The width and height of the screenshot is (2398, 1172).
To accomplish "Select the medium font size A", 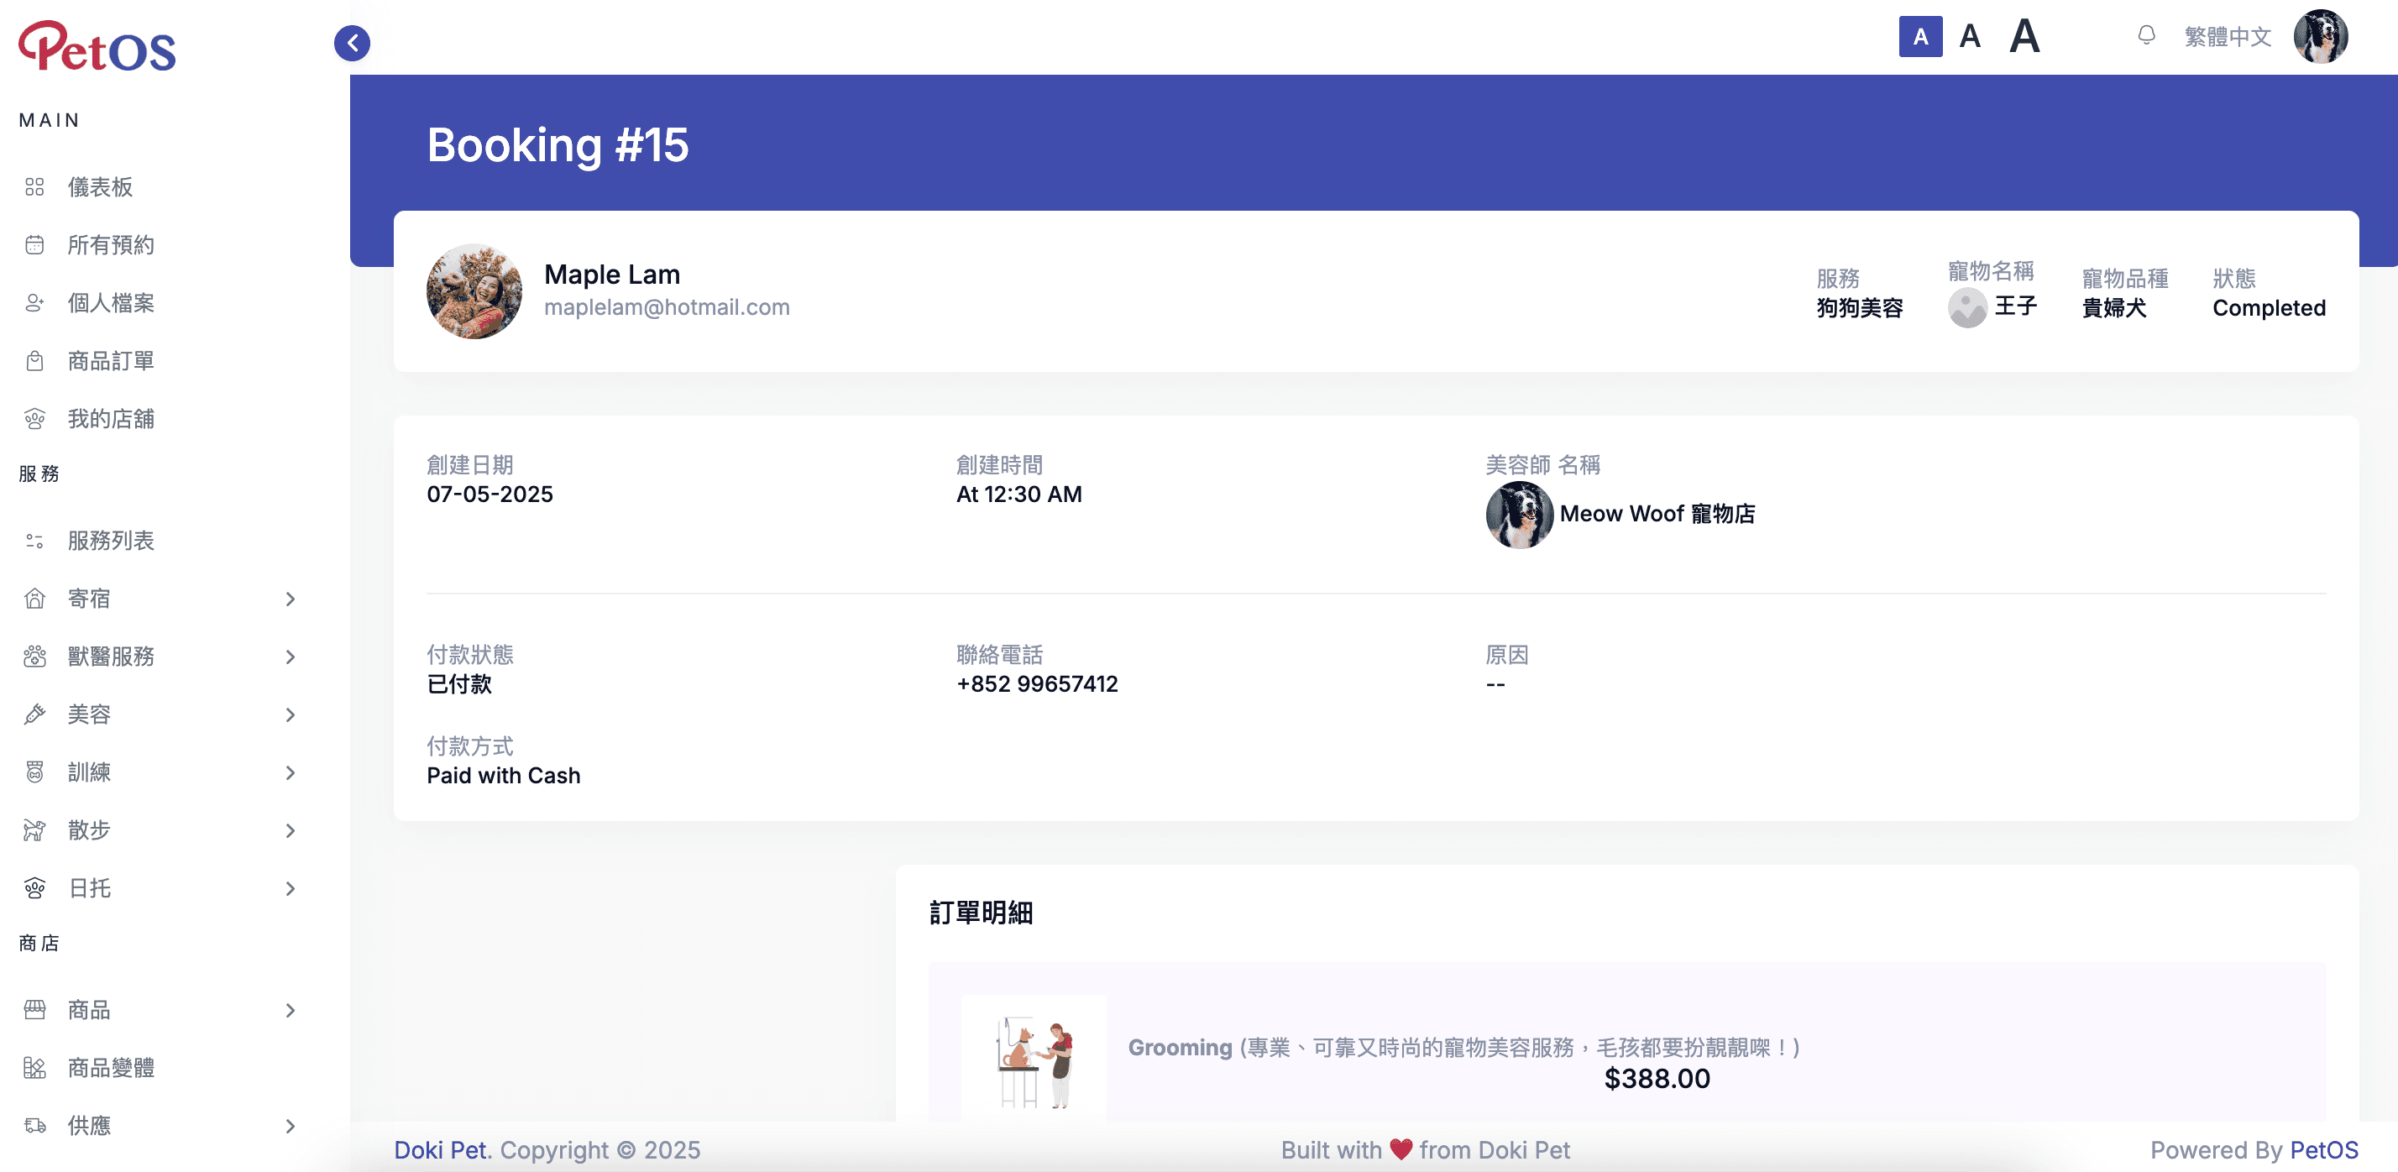I will (x=1969, y=36).
